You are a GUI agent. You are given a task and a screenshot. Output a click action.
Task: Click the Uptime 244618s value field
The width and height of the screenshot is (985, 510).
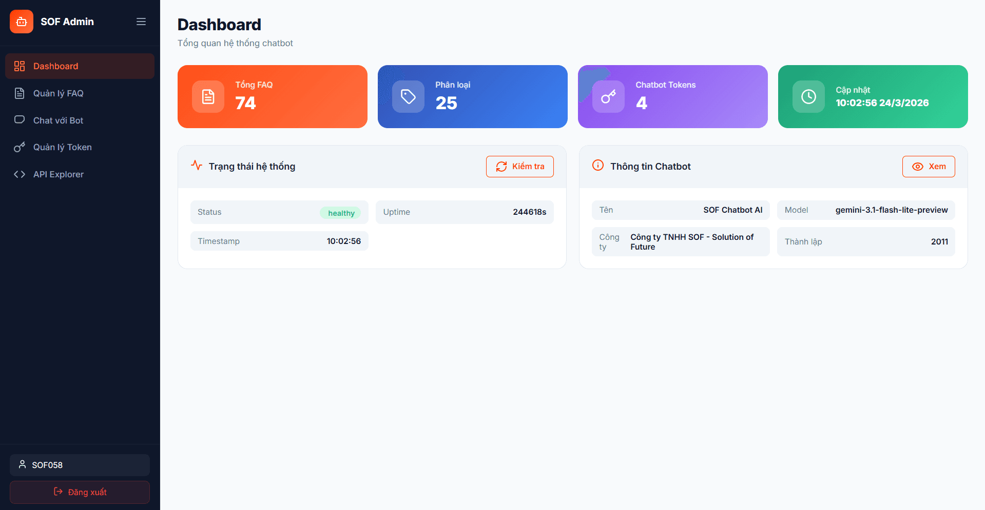click(x=464, y=212)
